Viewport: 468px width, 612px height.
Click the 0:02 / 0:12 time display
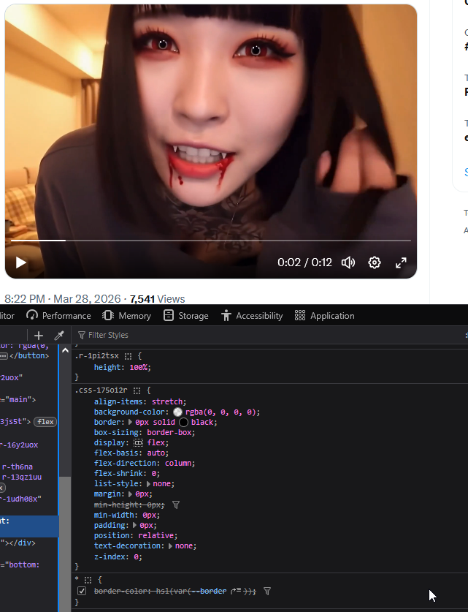(304, 262)
